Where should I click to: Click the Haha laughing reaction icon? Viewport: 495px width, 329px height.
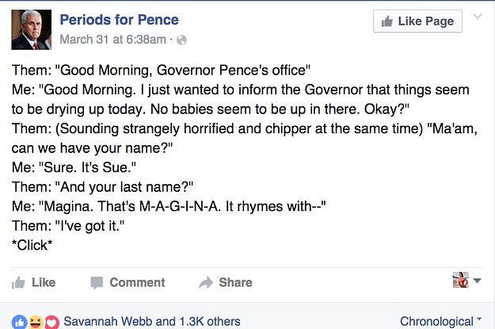point(36,322)
